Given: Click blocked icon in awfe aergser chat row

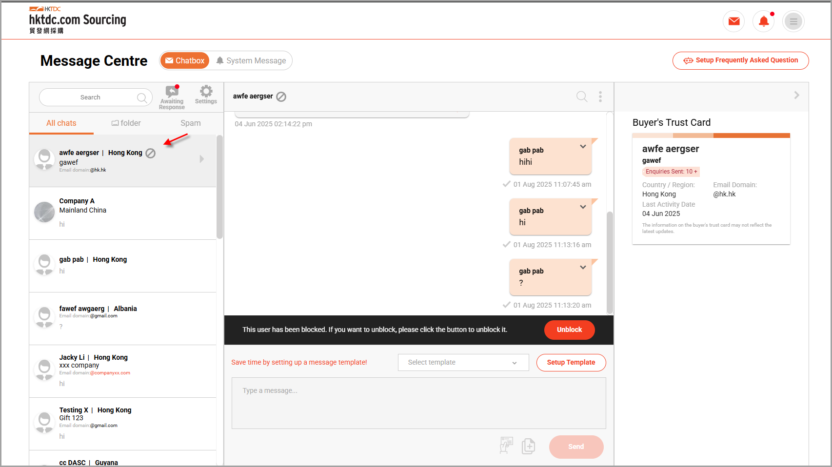Looking at the screenshot, I should (x=151, y=153).
